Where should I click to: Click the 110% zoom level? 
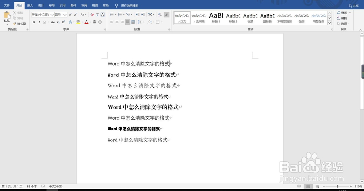[359, 186]
